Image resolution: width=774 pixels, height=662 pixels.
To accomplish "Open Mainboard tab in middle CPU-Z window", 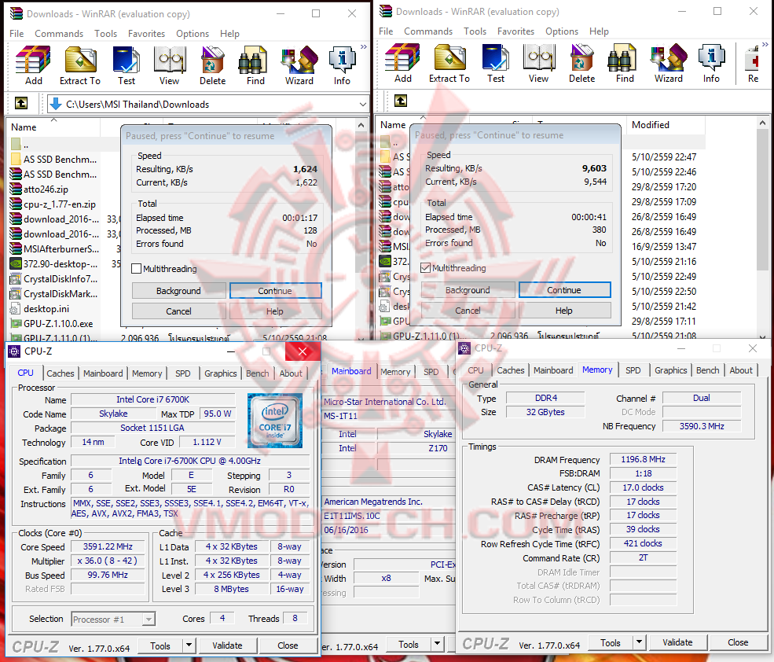I will coord(351,371).
